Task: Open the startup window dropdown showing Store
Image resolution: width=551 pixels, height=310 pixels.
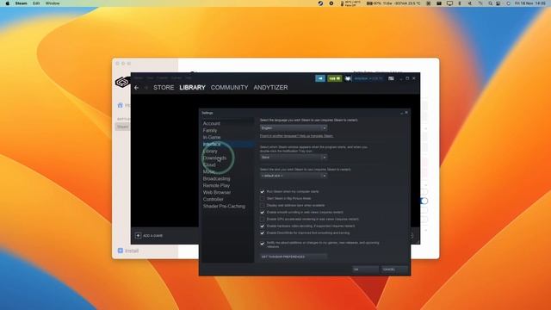Action: pyautogui.click(x=294, y=157)
